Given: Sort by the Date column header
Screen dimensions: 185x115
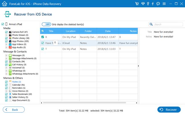Looking at the screenshot, I should (x=108, y=31).
